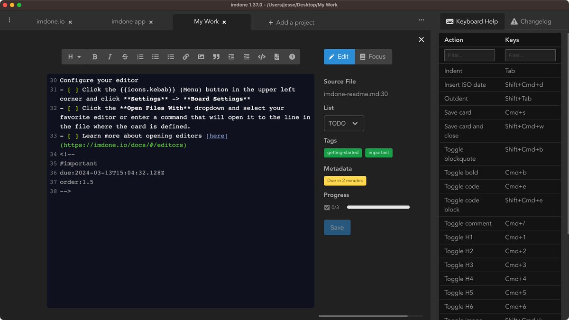The image size is (569, 320).
Task: Click the 0/3 progress bar
Action: tap(378, 207)
